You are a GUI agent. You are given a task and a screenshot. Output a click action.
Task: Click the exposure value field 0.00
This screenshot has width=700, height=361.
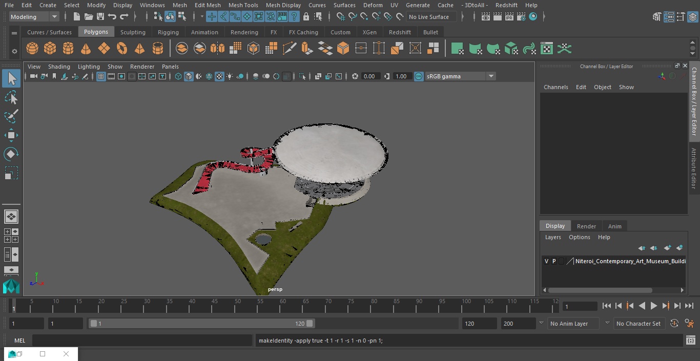pyautogui.click(x=370, y=76)
